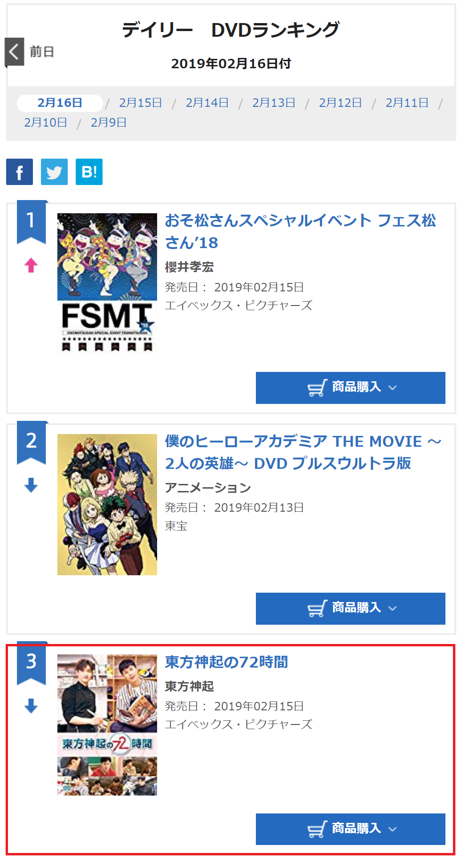The width and height of the screenshot is (460, 861).
Task: Switch to 2月9日 ranking
Action: 108,122
